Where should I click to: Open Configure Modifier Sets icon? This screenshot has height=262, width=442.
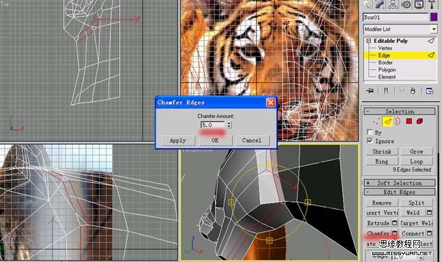pos(429,91)
